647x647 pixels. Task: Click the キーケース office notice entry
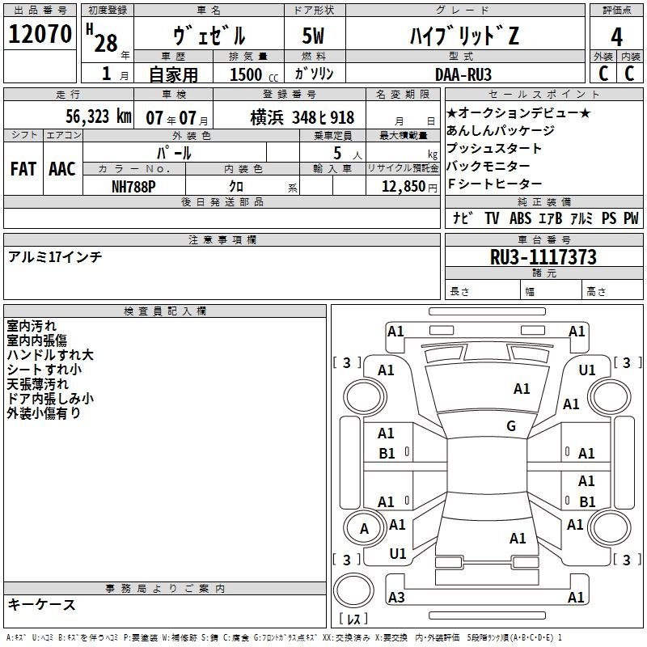coord(42,604)
